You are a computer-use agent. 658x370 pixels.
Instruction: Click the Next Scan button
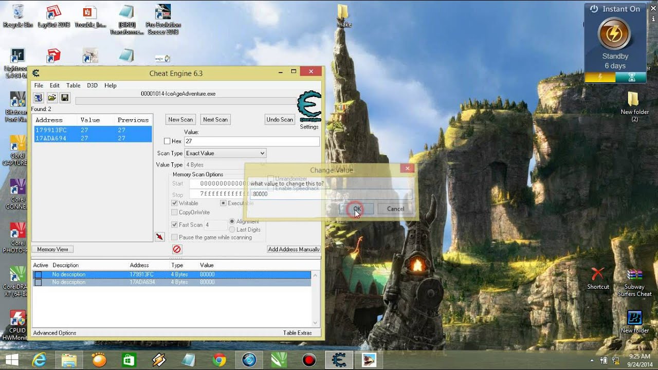tap(215, 120)
